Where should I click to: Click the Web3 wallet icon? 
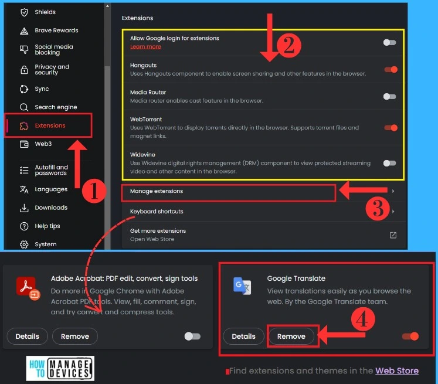[24, 144]
